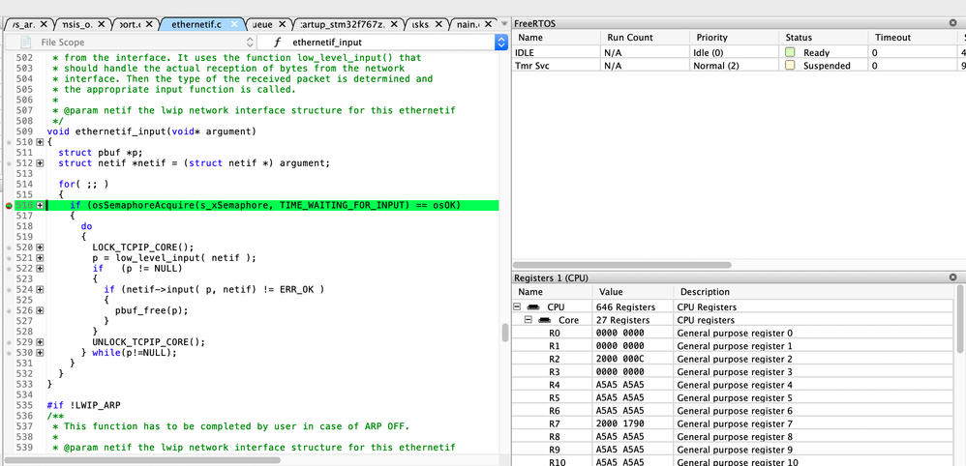966x466 pixels.
Task: Sort FreeRTOS tasks by Priority column
Action: [x=733, y=38]
